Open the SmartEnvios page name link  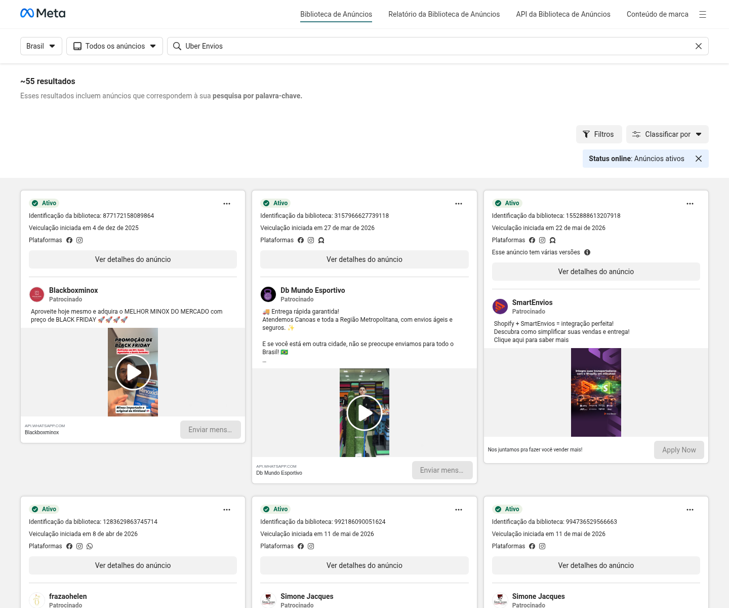click(x=532, y=302)
